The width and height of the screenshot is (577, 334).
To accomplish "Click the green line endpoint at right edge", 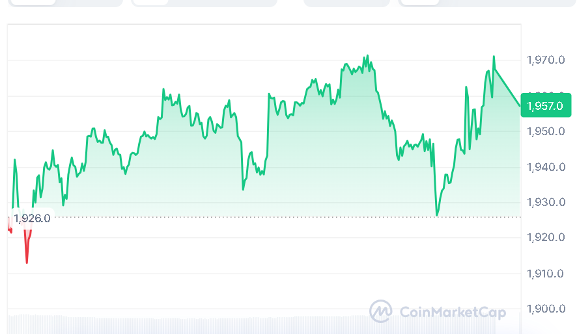I will [x=519, y=105].
